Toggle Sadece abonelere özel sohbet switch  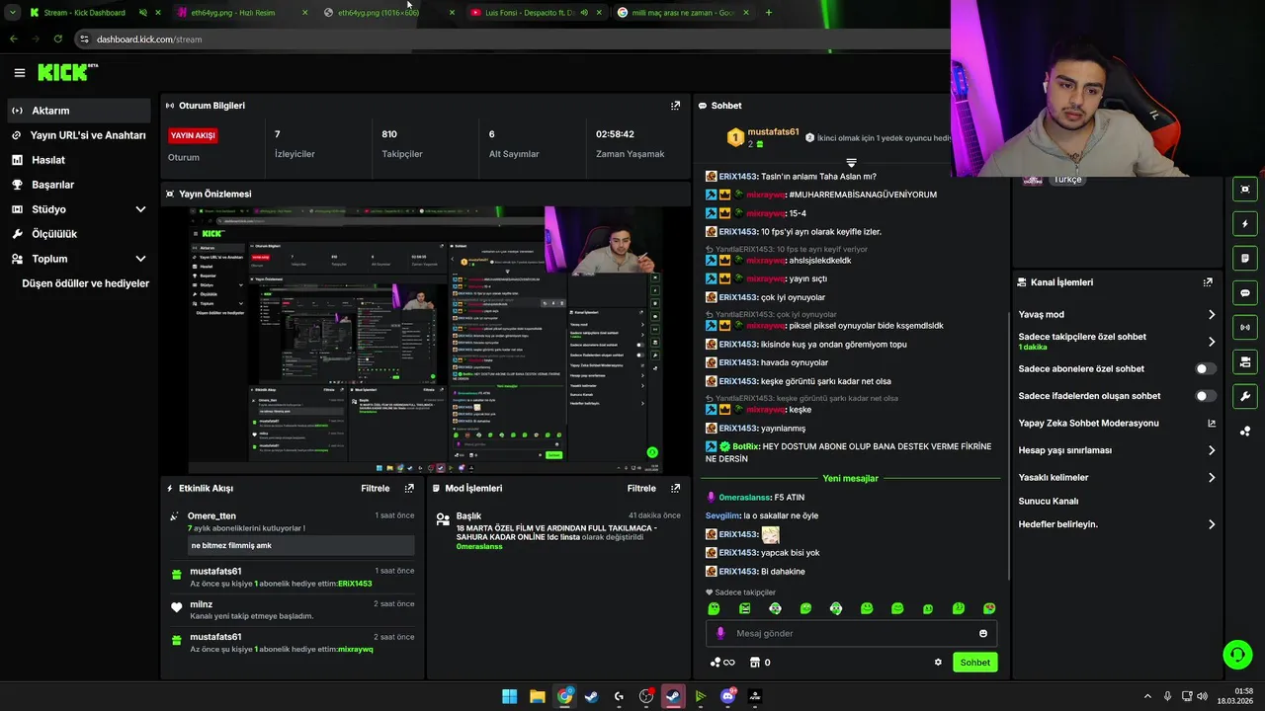pos(1206,369)
